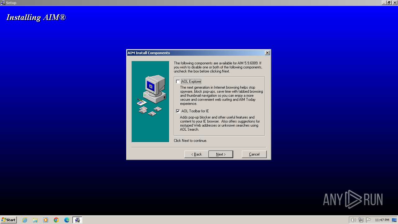Continue with the Next button

click(221, 154)
